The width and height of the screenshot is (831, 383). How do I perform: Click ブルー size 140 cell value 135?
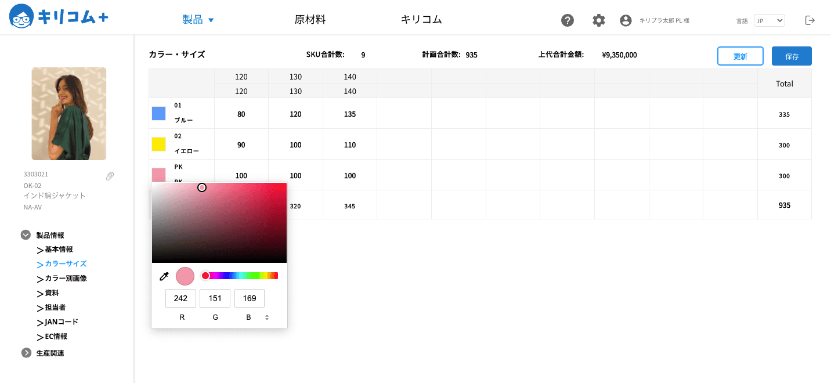coord(350,114)
